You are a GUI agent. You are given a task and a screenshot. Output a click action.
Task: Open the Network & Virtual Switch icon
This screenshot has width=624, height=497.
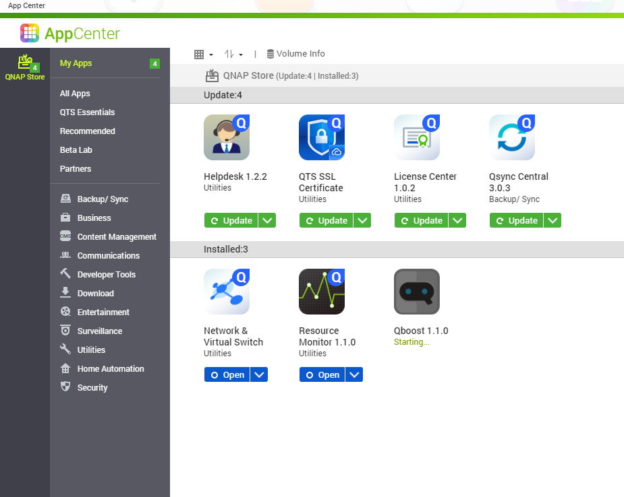tap(227, 292)
